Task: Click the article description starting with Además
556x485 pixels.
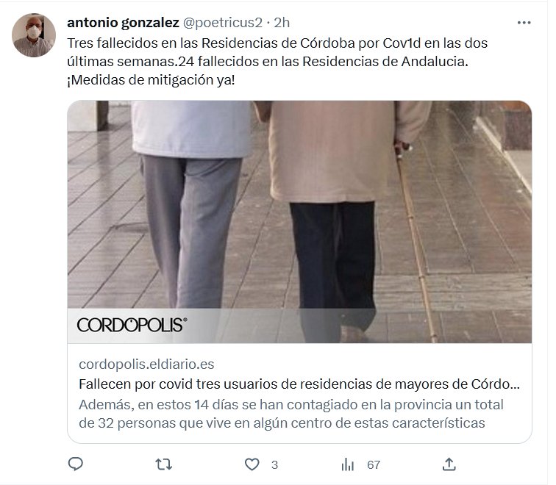Action: coord(291,414)
